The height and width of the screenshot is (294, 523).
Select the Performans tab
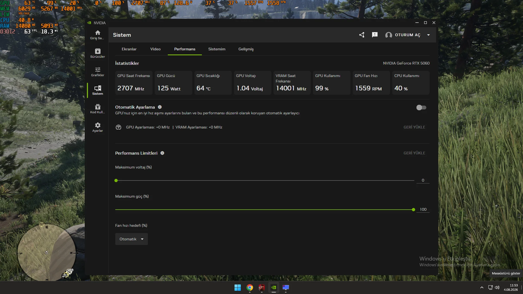point(185,49)
